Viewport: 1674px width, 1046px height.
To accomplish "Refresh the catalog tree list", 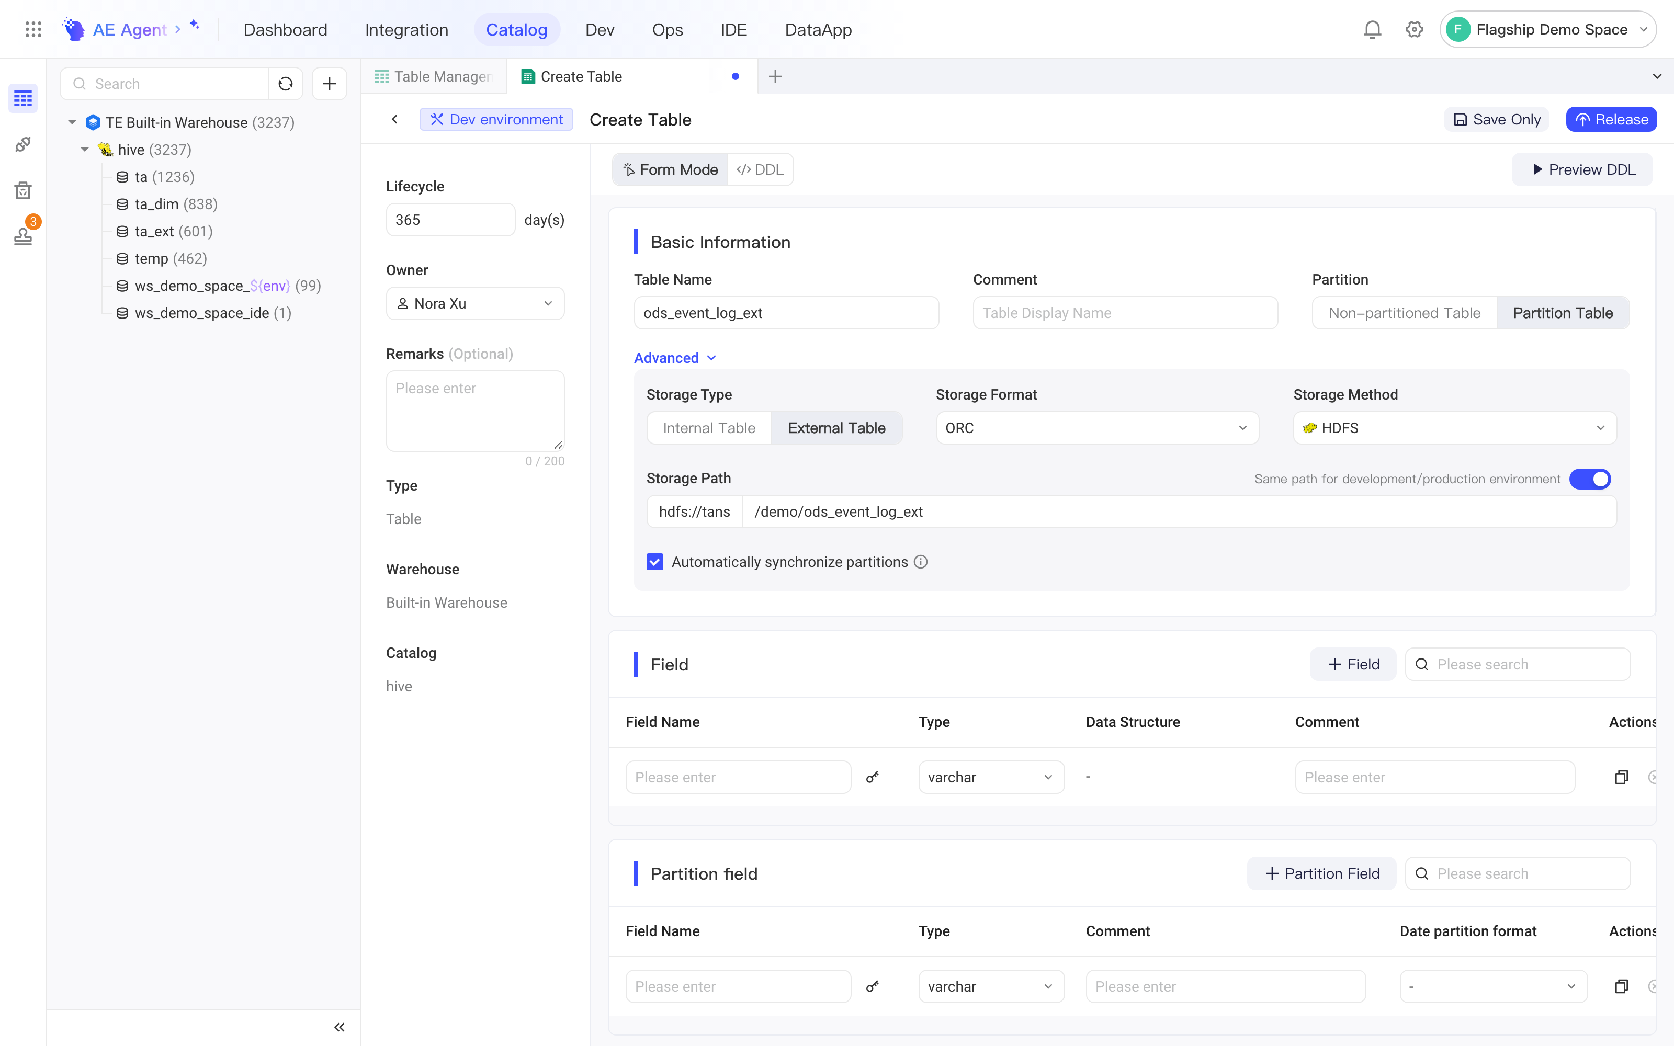I will point(286,84).
